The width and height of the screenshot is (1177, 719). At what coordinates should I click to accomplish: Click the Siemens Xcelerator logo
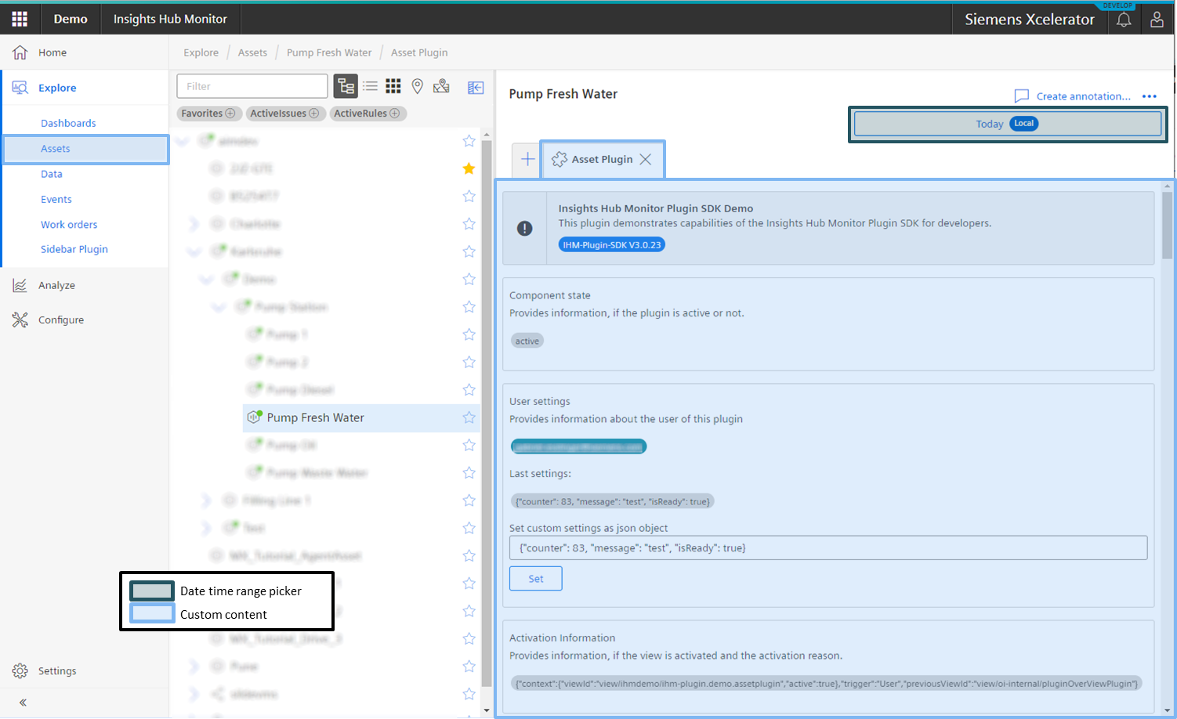(x=1030, y=20)
